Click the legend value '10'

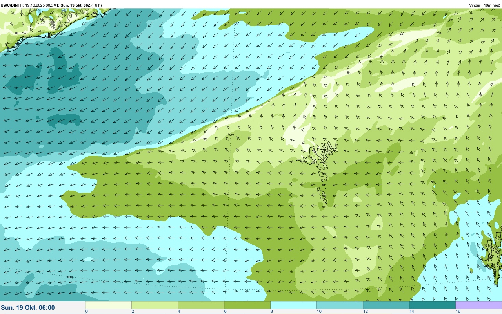point(319,311)
